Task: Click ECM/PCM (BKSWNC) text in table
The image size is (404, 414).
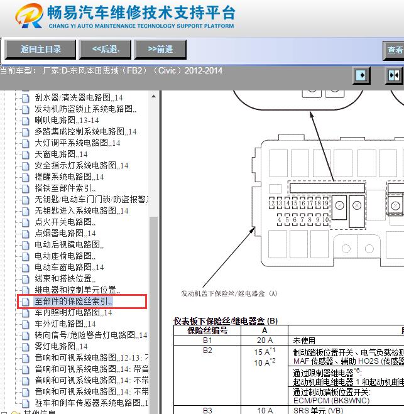Action: pos(331,401)
